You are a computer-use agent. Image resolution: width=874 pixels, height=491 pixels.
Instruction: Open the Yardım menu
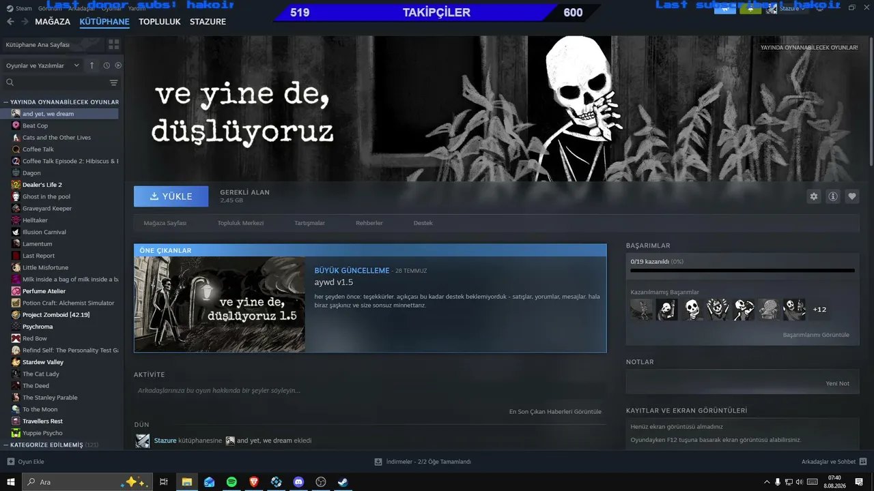tap(137, 9)
